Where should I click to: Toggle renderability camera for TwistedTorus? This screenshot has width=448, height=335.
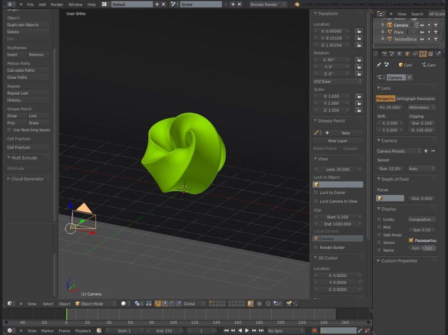436,39
